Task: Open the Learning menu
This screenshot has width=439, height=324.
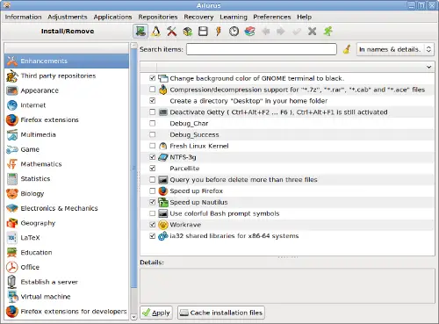Action: pos(234,17)
